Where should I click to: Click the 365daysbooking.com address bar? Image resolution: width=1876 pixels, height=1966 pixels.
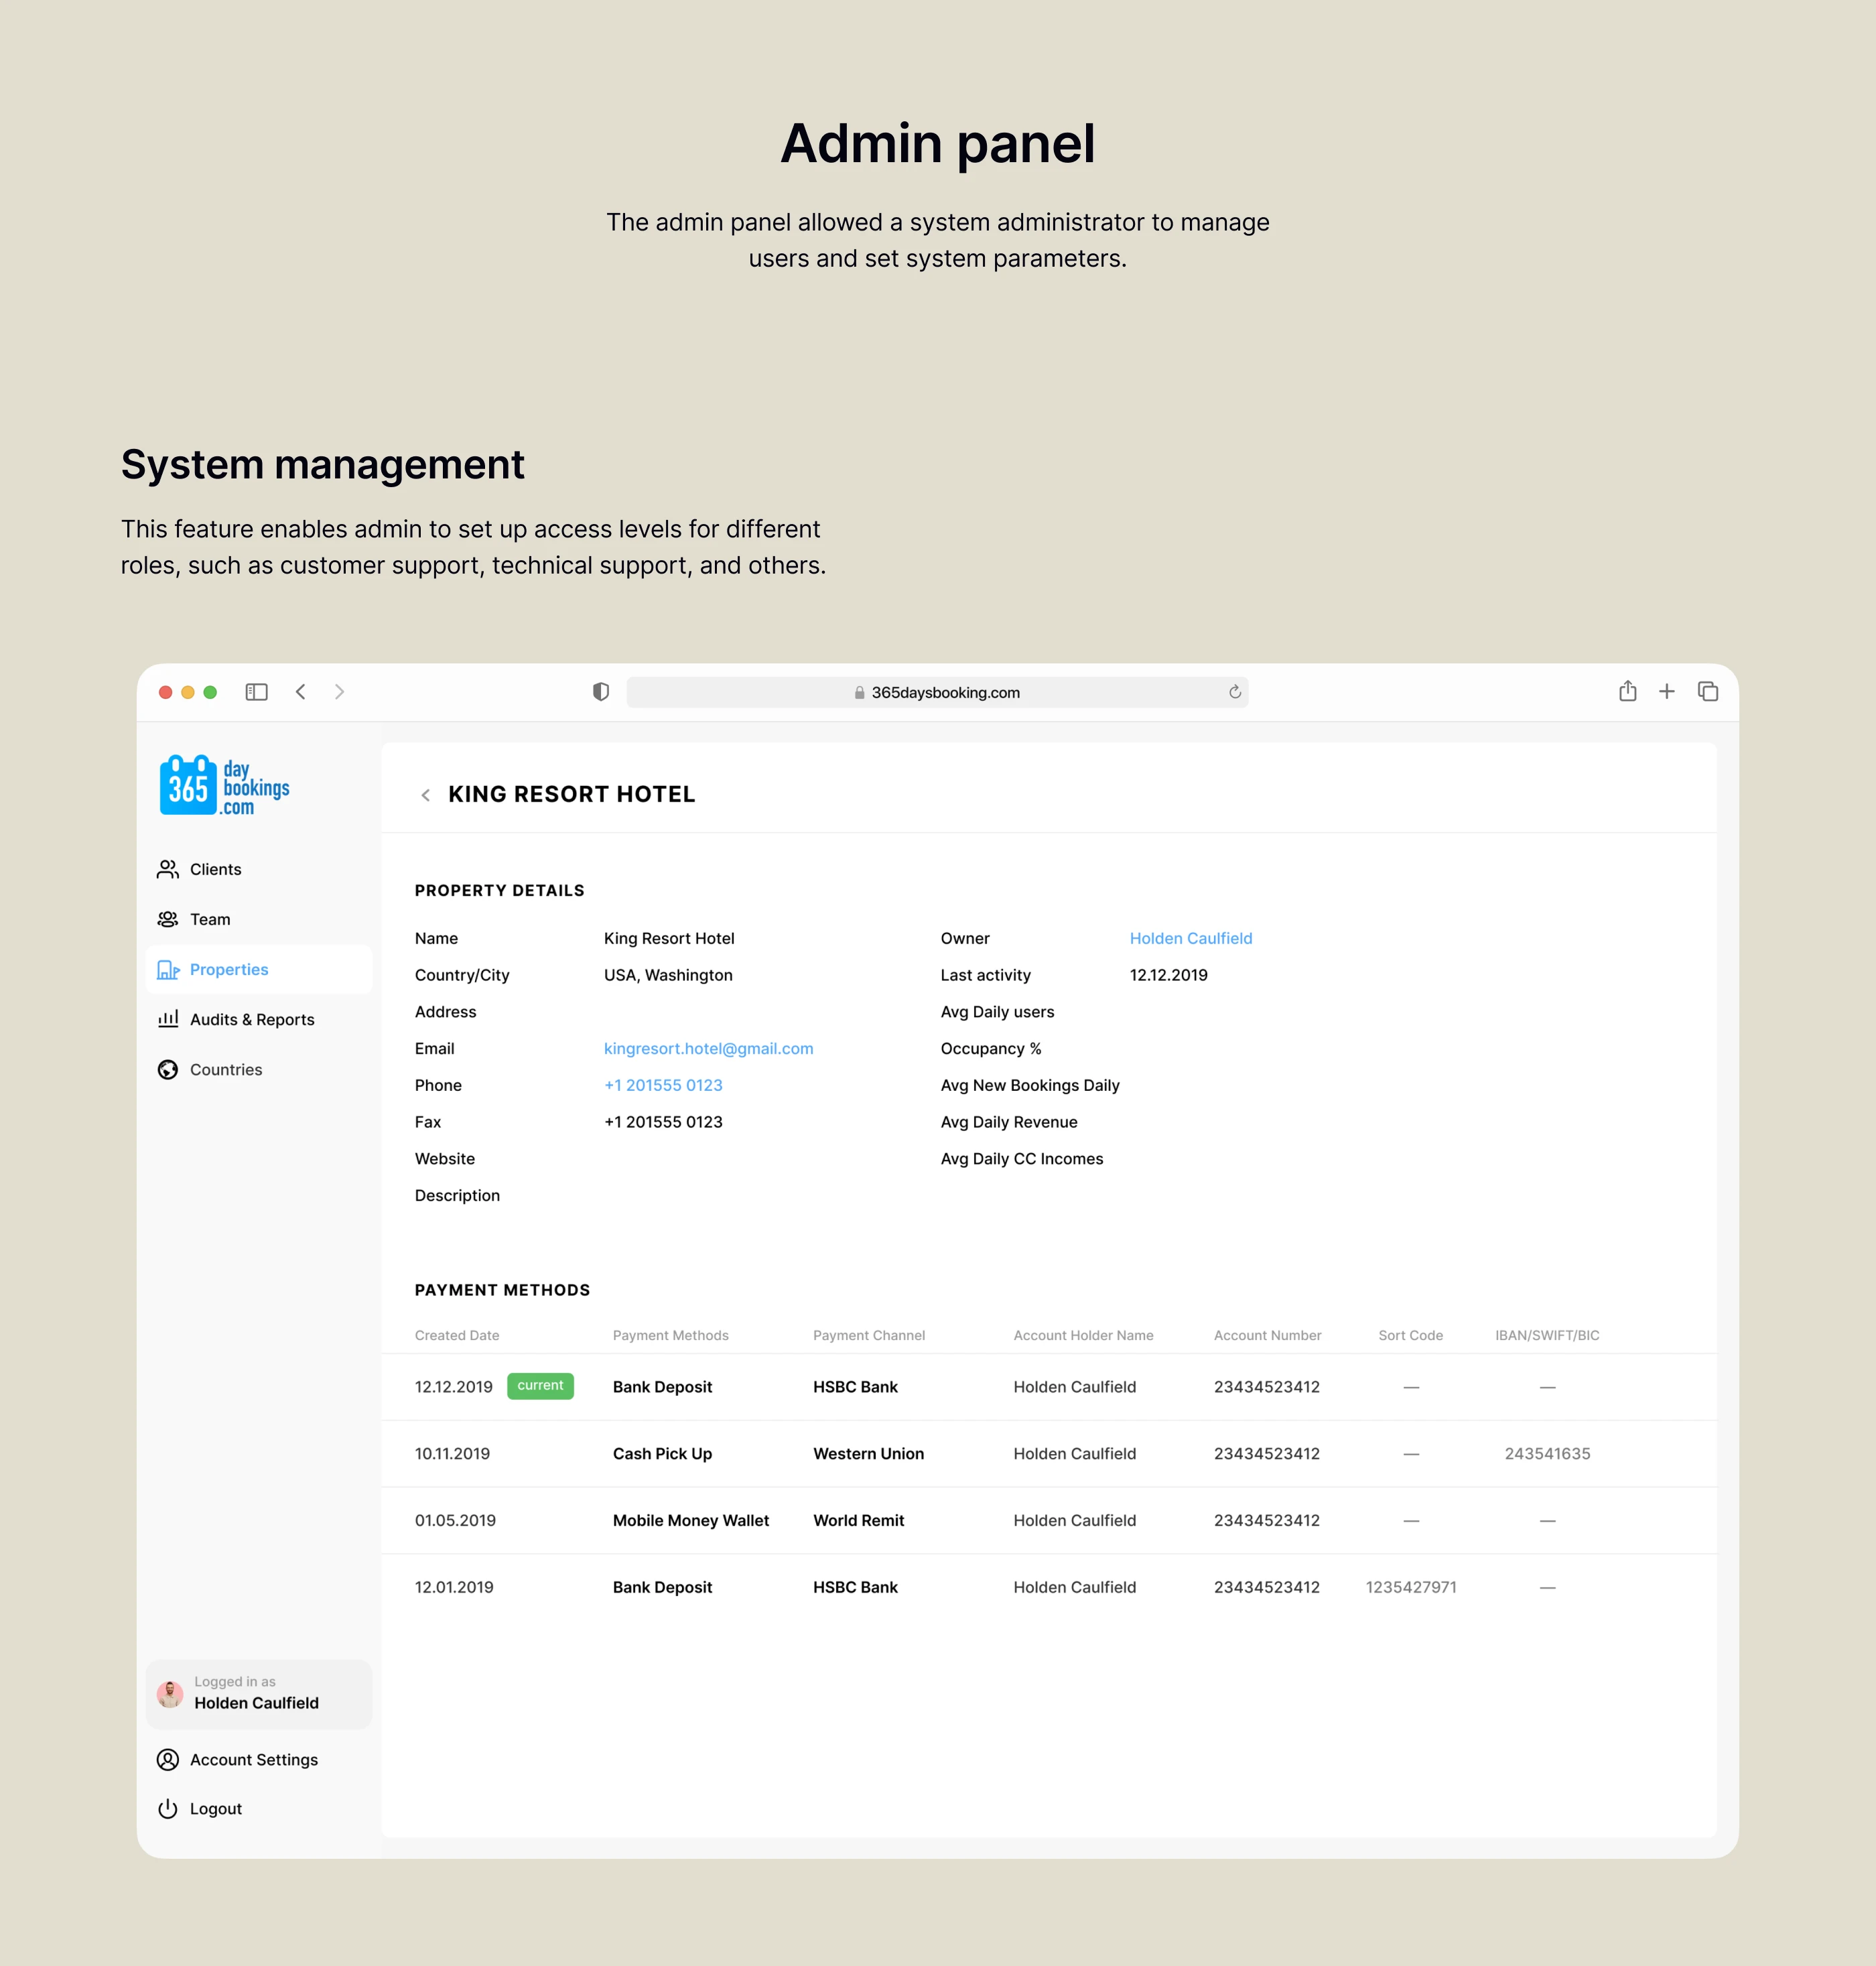[937, 692]
